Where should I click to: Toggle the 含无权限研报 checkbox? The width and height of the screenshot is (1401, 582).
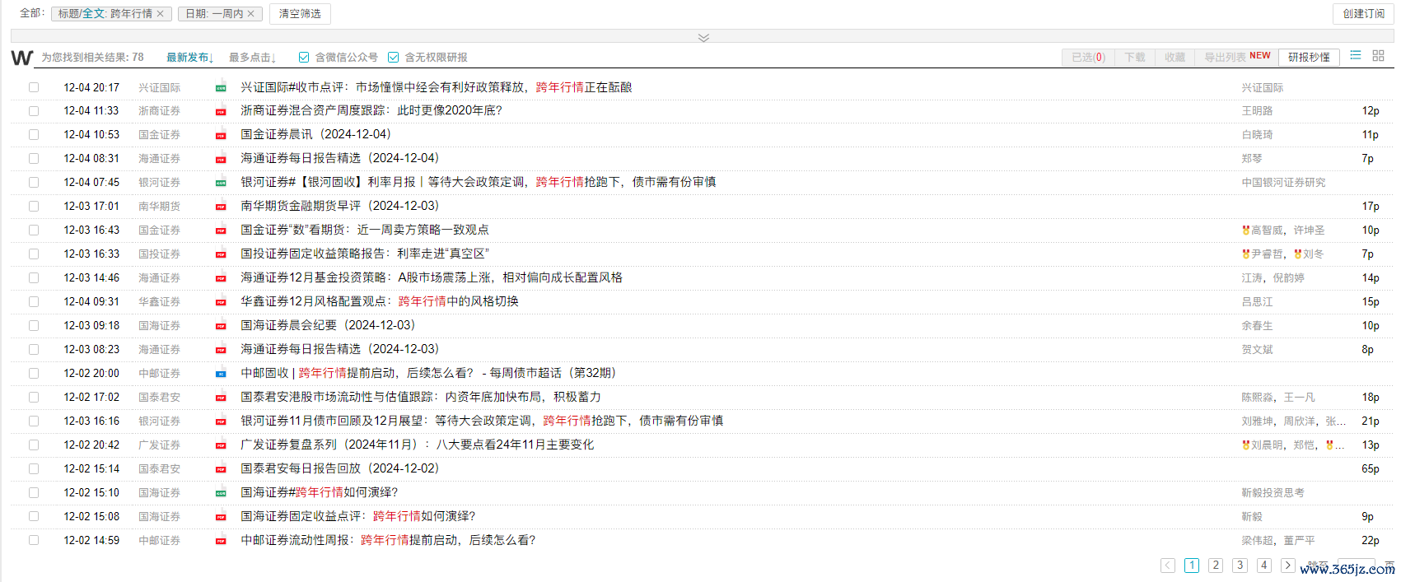[394, 58]
